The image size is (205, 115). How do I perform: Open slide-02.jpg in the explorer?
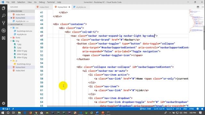coord(22,54)
